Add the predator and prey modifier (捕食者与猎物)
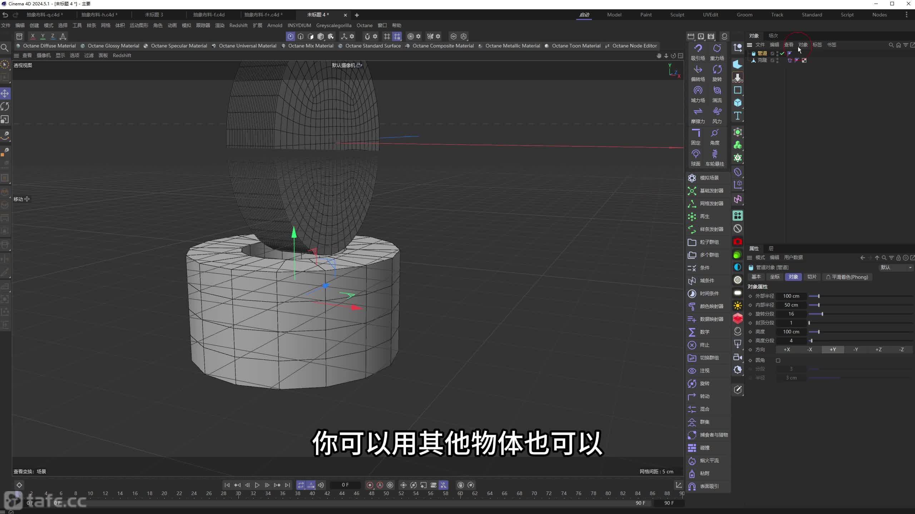This screenshot has width=915, height=514. (708, 435)
